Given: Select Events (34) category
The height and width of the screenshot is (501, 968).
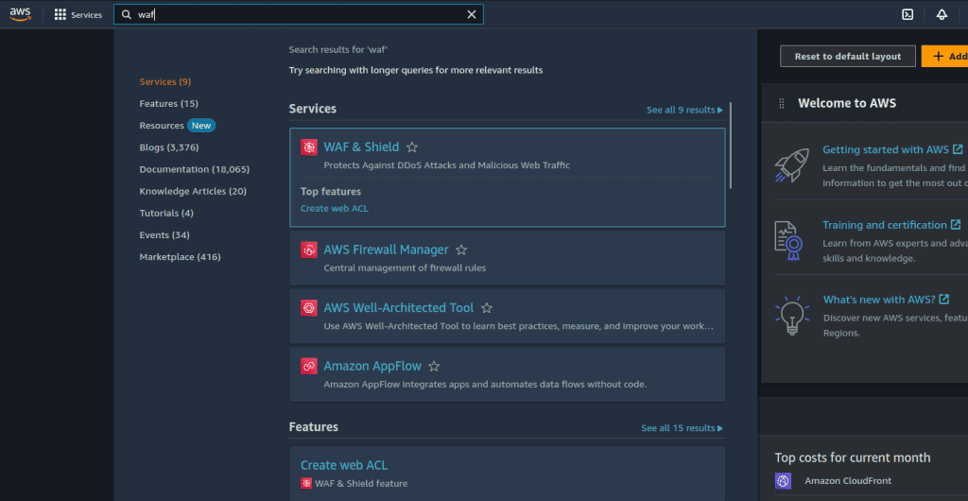Looking at the screenshot, I should coord(164,235).
